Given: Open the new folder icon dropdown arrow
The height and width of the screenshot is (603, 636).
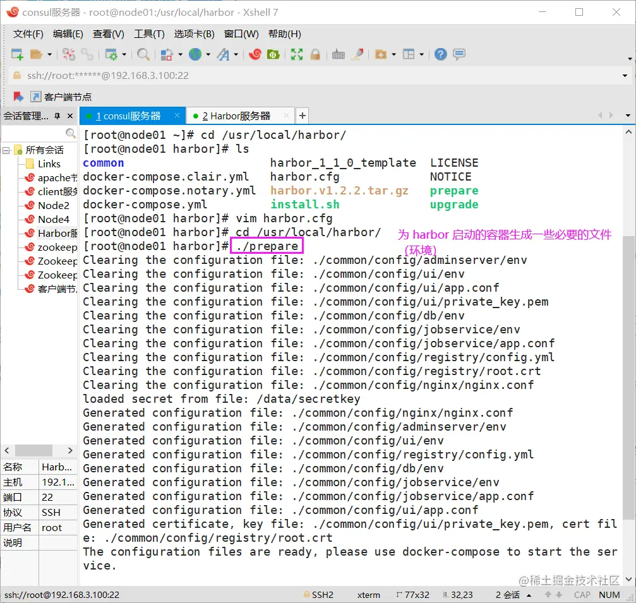Looking at the screenshot, I should (x=393, y=54).
